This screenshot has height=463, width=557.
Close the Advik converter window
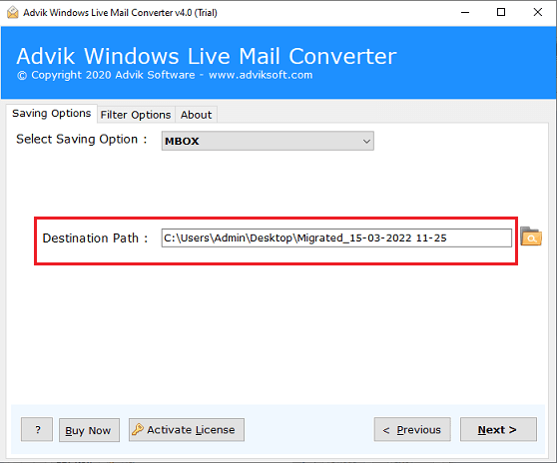[538, 12]
